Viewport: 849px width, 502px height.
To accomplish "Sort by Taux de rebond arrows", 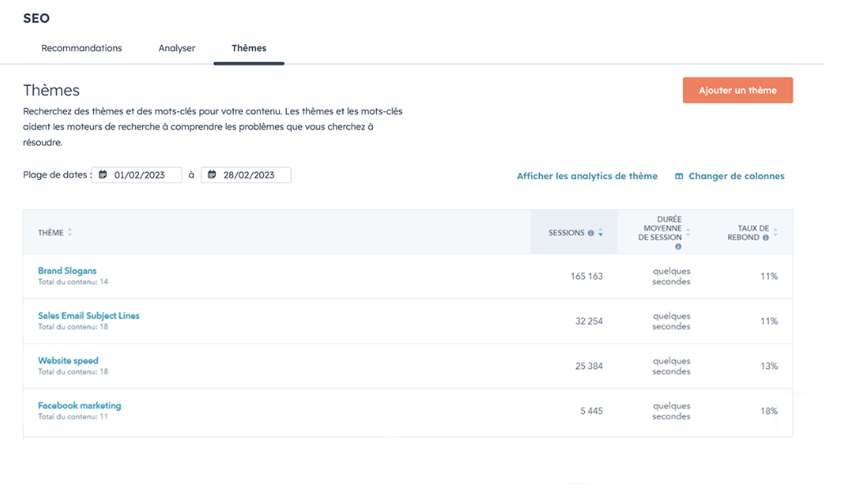I will [x=775, y=233].
